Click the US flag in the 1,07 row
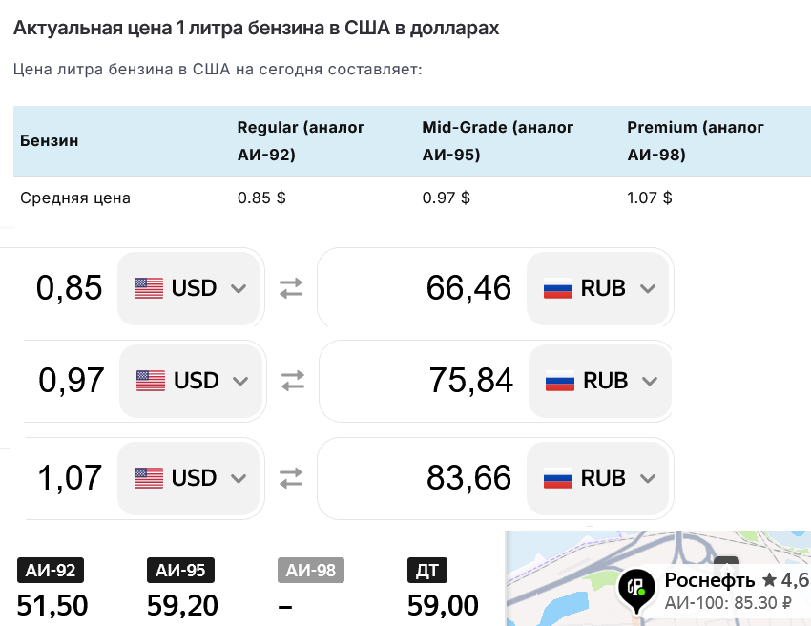The height and width of the screenshot is (626, 811). pos(149,478)
